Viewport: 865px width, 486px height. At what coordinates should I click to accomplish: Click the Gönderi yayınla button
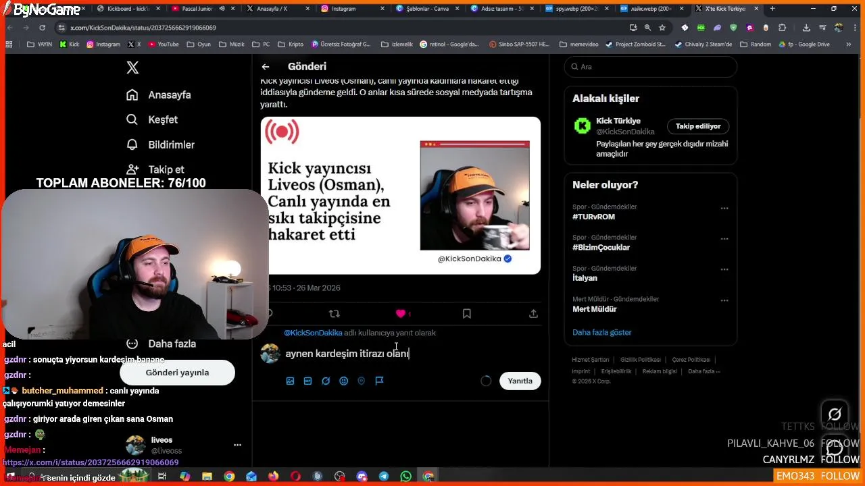pyautogui.click(x=177, y=373)
